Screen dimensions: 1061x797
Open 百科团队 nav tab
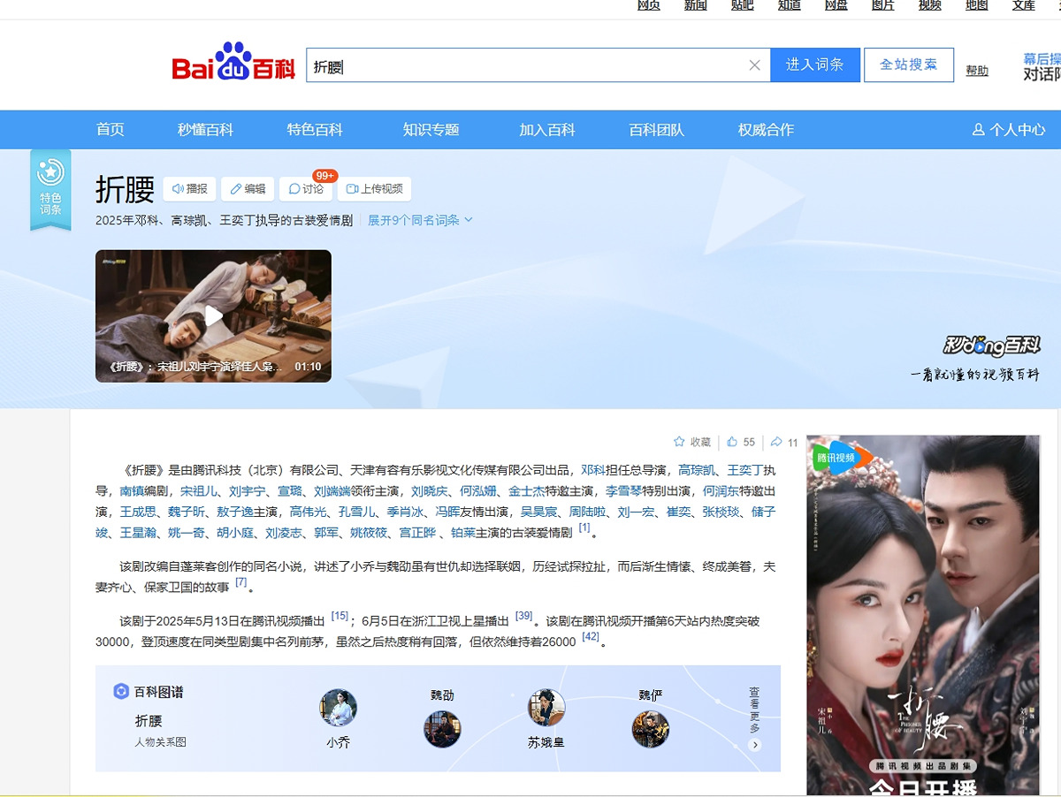coord(657,130)
